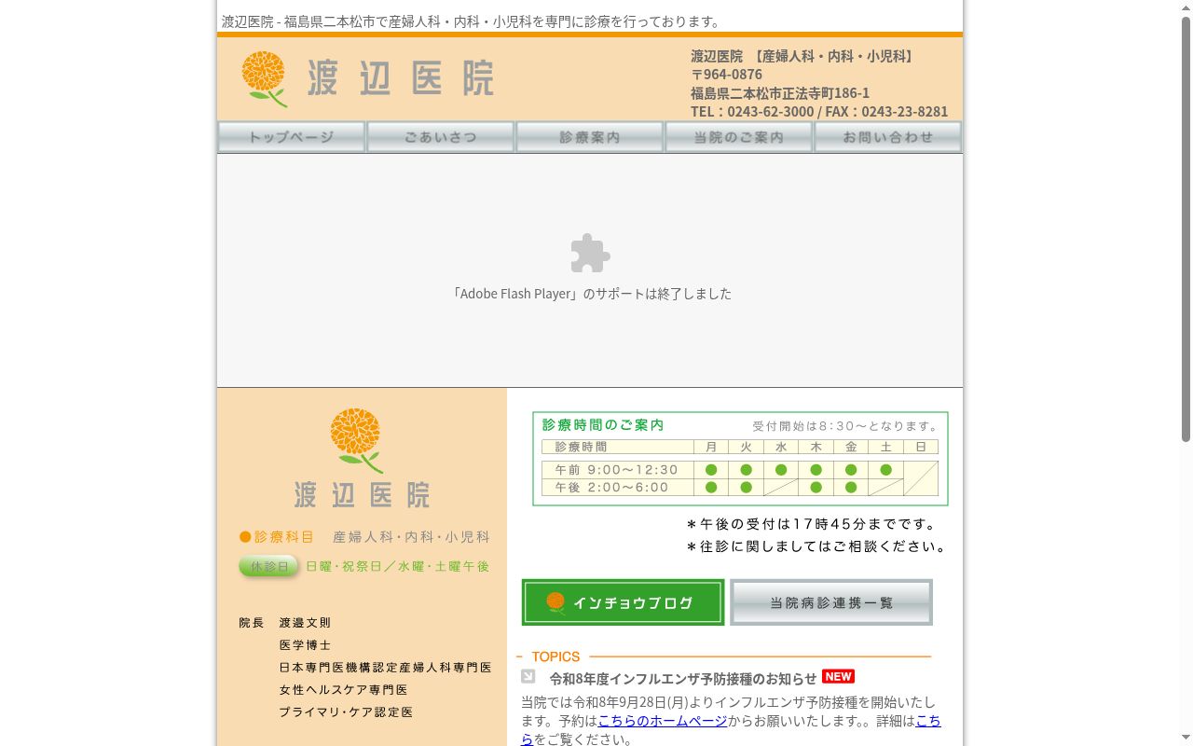Click the address 福島県二本松市正法寺町186-1
This screenshot has height=746, width=1193.
click(780, 92)
